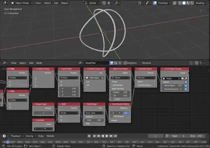Switch to solid shading icon
Image resolution: width=210 pixels, height=148 pixels.
(x=184, y=3)
